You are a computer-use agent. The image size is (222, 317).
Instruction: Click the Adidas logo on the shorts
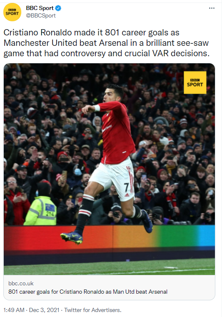(127, 195)
